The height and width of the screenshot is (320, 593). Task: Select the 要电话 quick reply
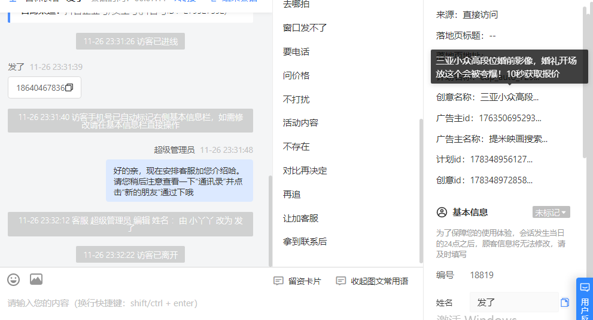(x=296, y=52)
